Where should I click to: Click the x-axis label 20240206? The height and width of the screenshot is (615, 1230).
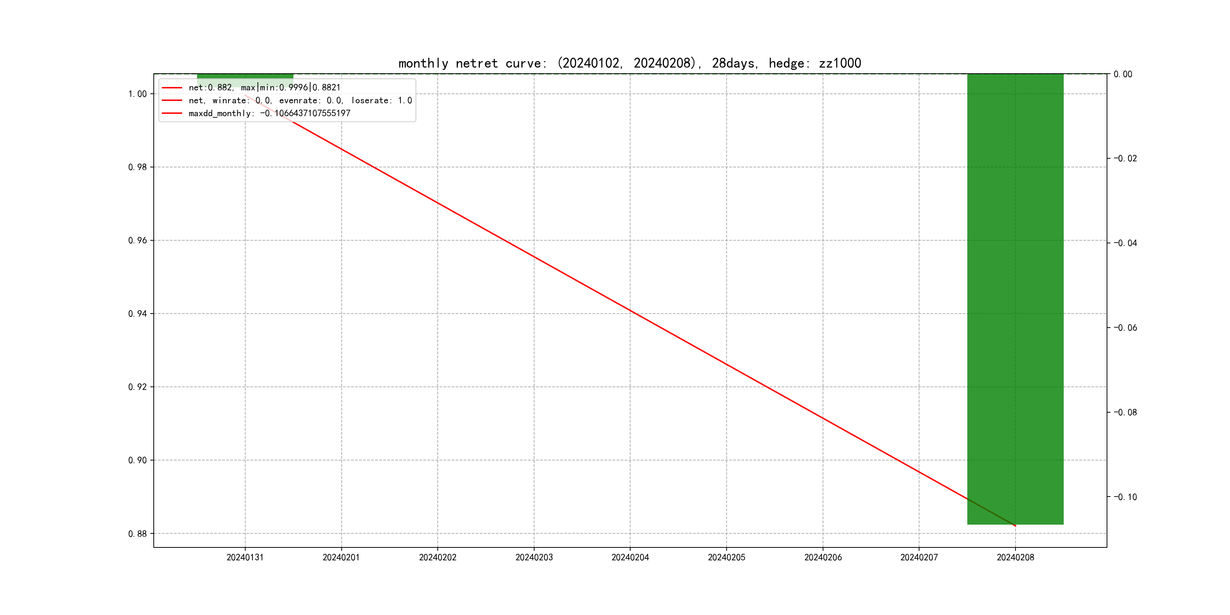pyautogui.click(x=823, y=557)
